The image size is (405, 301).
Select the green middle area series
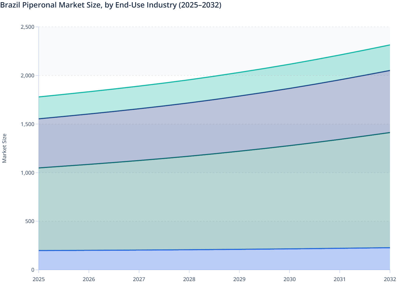point(215,202)
